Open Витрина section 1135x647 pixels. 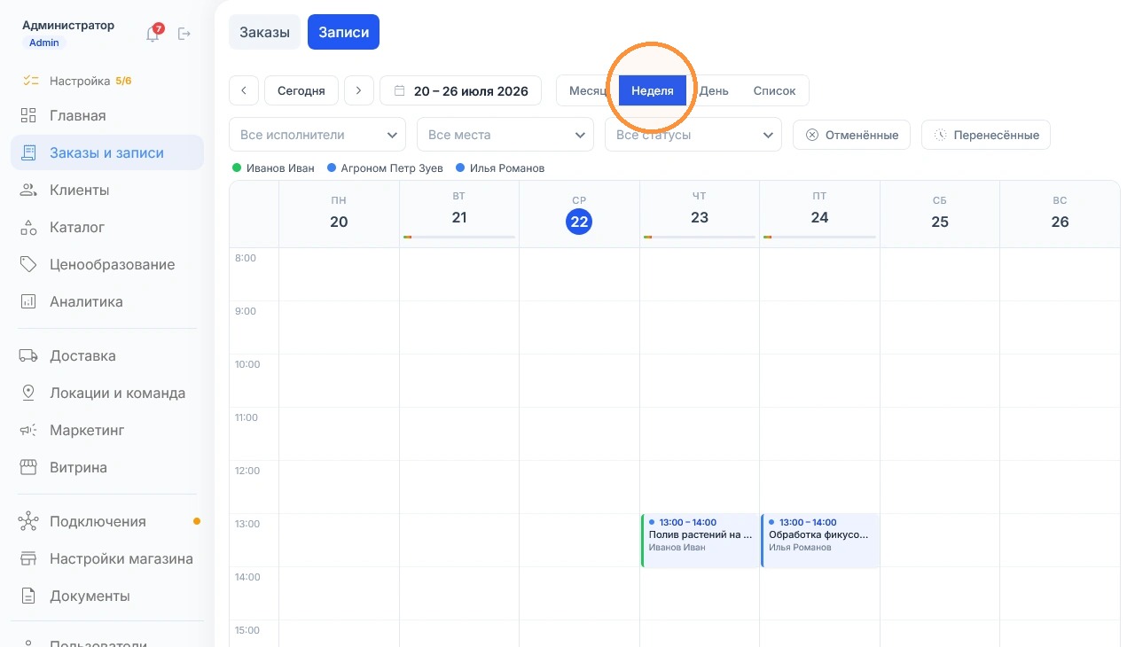coord(107,467)
